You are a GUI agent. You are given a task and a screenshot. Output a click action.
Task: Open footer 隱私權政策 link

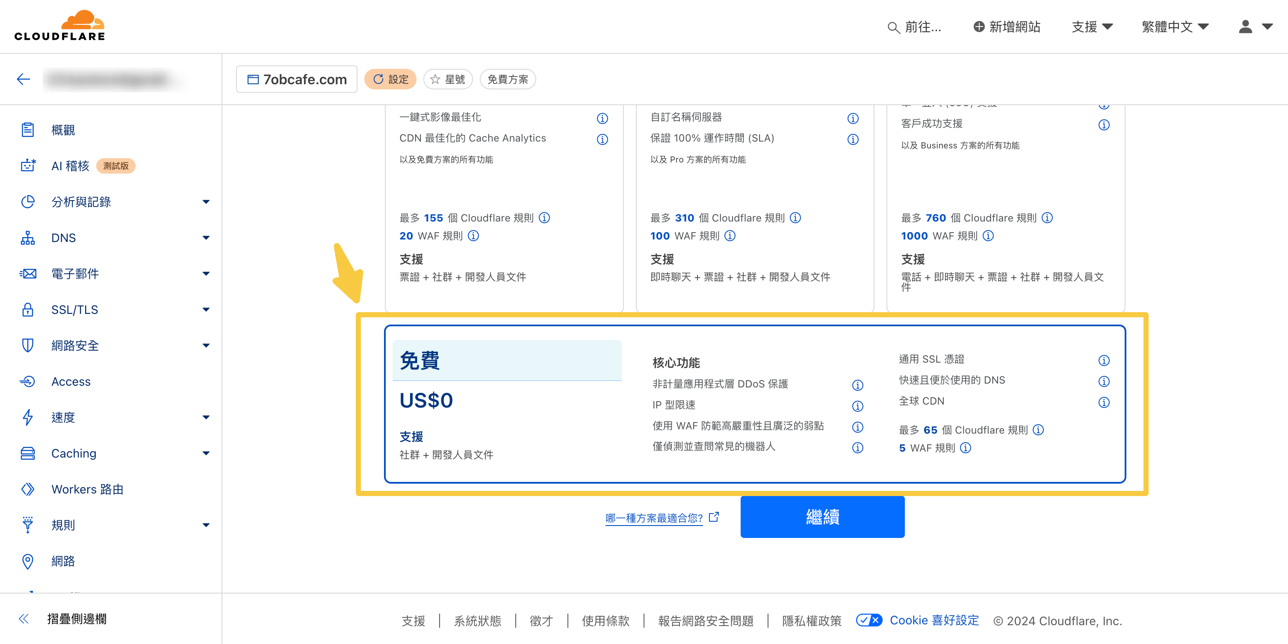click(812, 620)
